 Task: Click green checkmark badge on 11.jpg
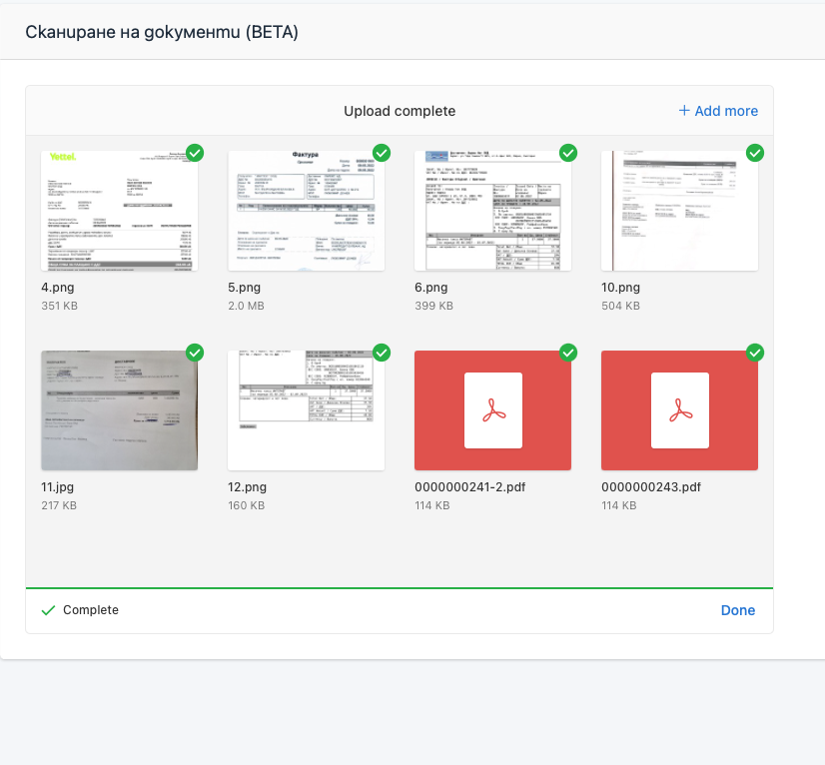pos(195,353)
